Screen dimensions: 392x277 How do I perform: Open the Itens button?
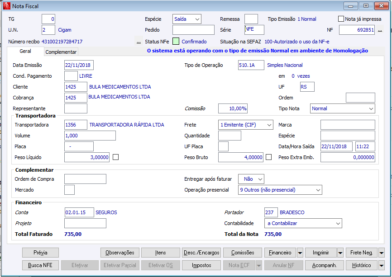161,253
